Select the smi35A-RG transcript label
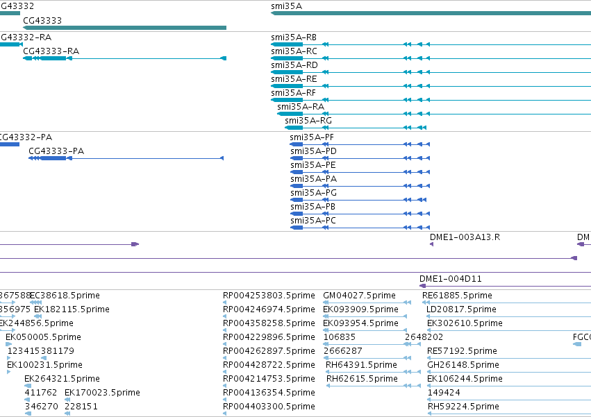This screenshot has height=417, width=591. [308, 121]
